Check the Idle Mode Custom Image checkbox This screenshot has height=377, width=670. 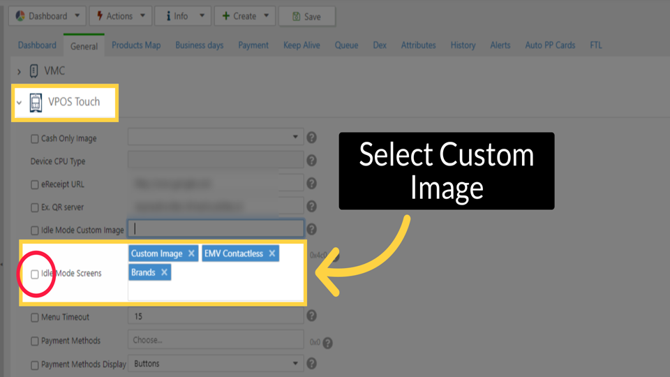(x=35, y=231)
